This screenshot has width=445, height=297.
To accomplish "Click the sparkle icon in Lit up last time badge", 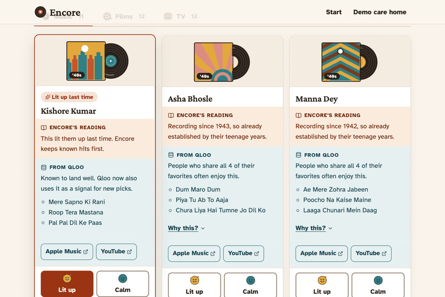I will [x=47, y=97].
